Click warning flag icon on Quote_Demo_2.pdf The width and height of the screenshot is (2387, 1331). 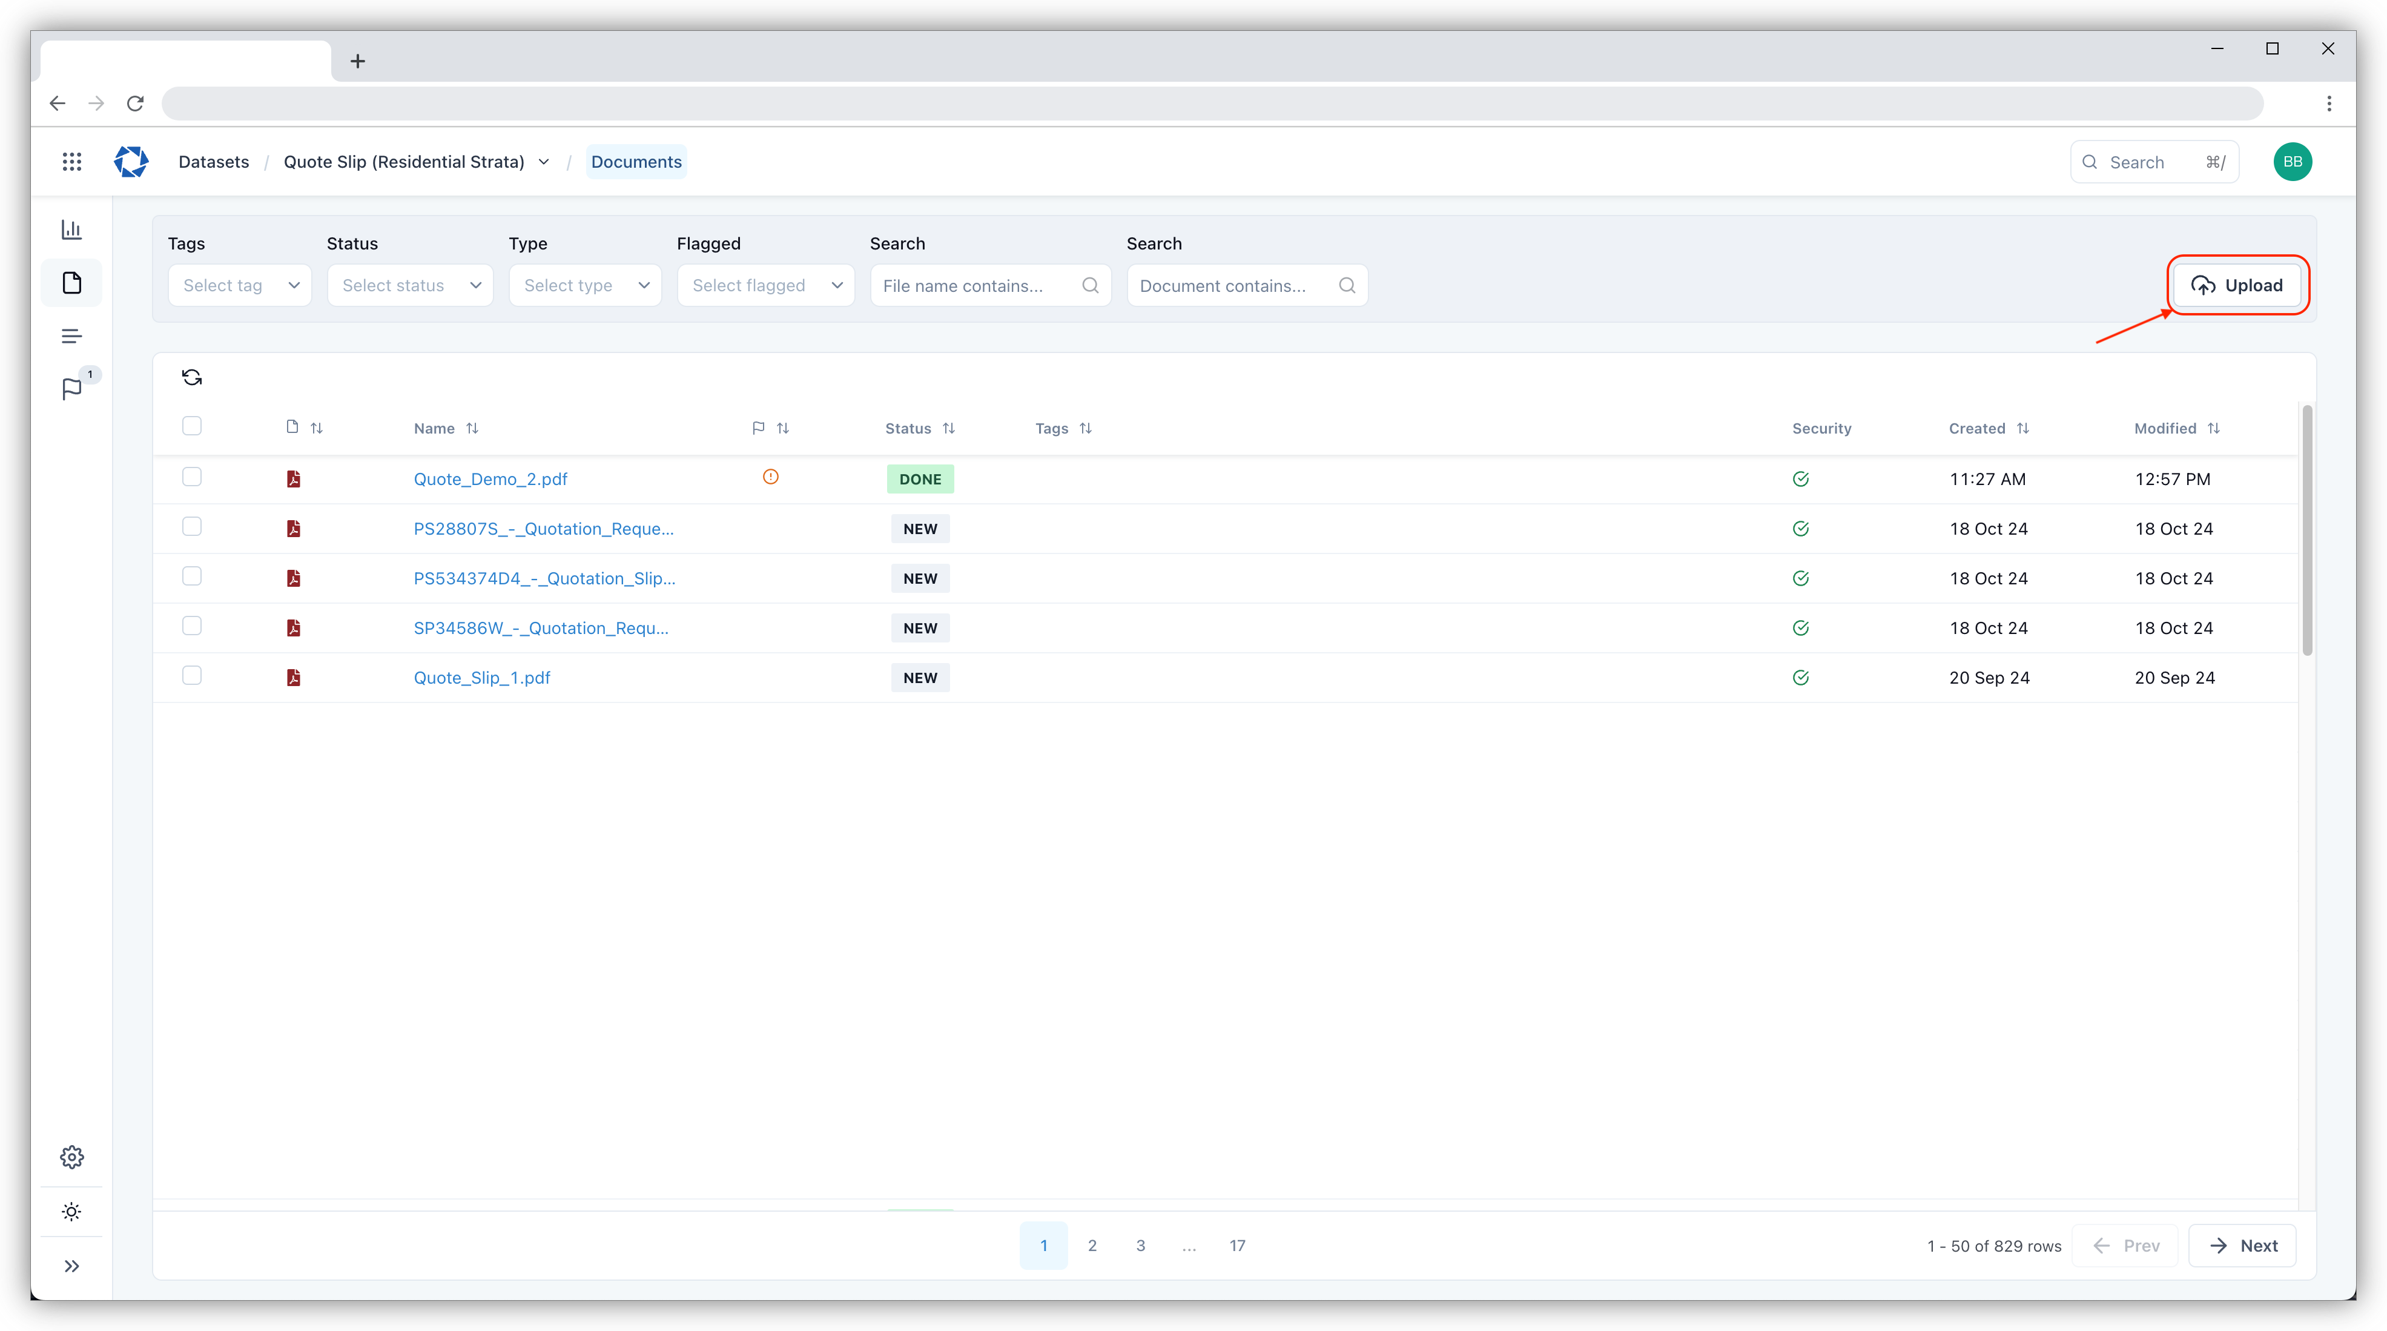click(x=770, y=477)
